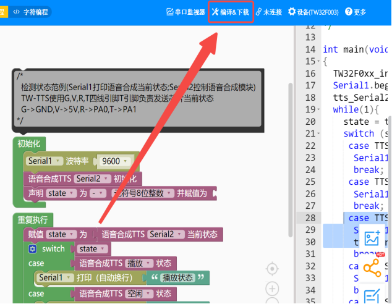
Task: Edit the 播放状态 text string field
Action: (177, 278)
